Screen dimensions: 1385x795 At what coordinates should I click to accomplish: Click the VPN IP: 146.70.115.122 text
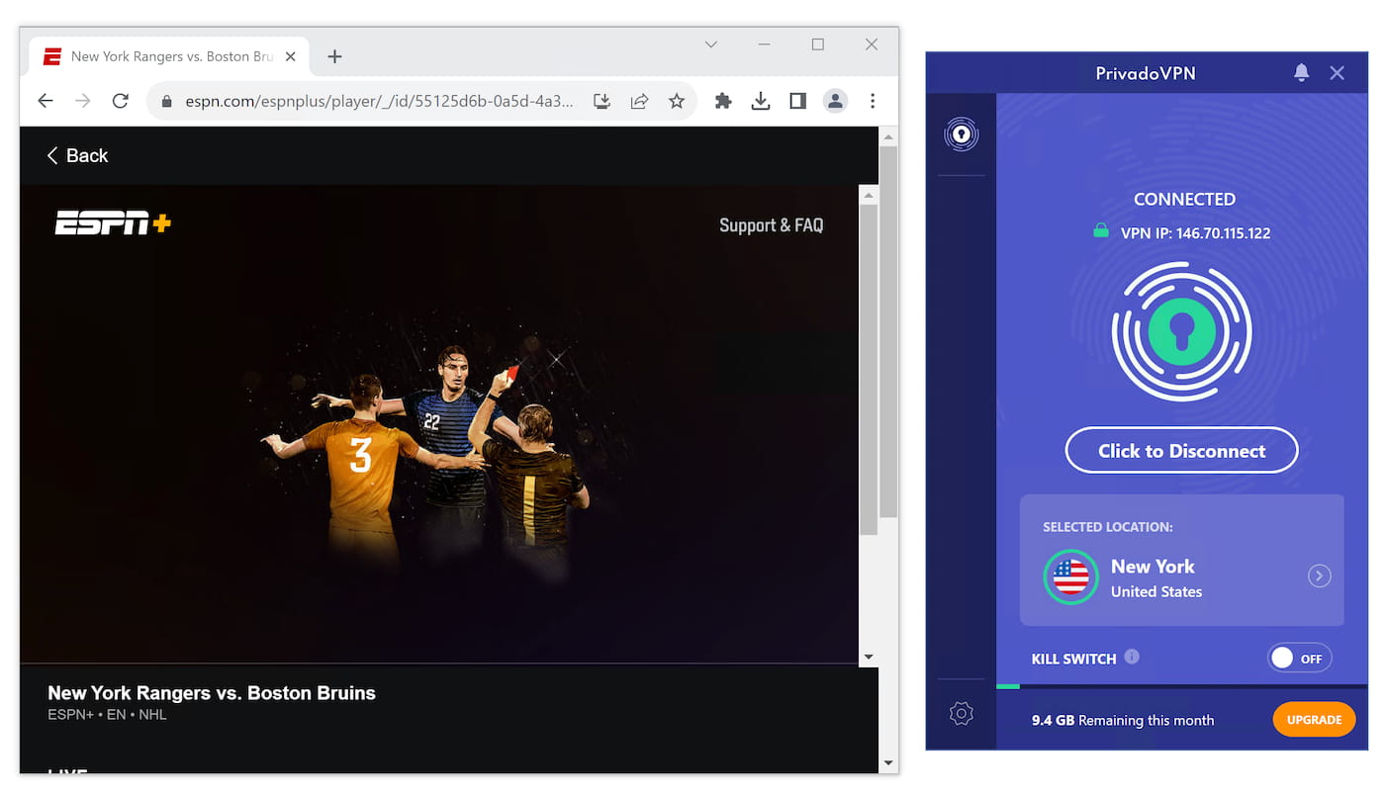pyautogui.click(x=1195, y=233)
